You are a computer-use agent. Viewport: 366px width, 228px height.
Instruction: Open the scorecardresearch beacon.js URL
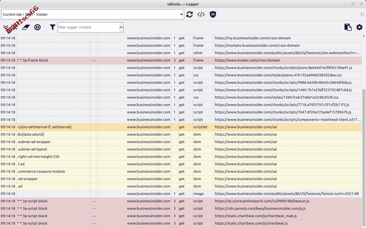(262, 201)
